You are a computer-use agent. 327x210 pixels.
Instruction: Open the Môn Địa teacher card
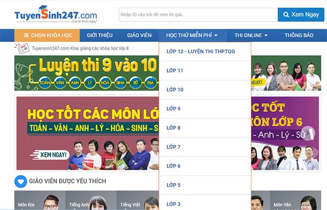click(40, 200)
